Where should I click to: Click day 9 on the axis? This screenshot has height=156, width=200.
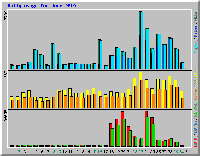(x=60, y=152)
